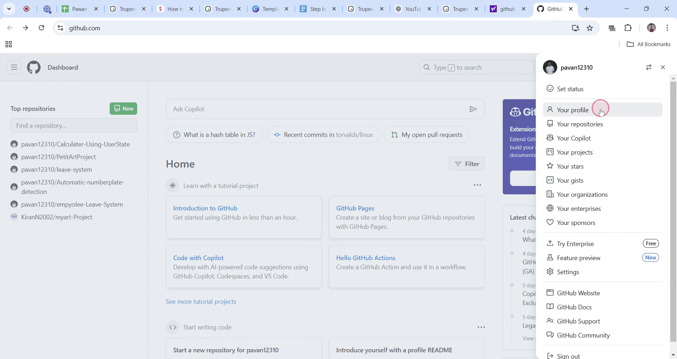Open the browser extensions puzzle icon
Screen dimensions: 677x359
[x=628, y=28]
